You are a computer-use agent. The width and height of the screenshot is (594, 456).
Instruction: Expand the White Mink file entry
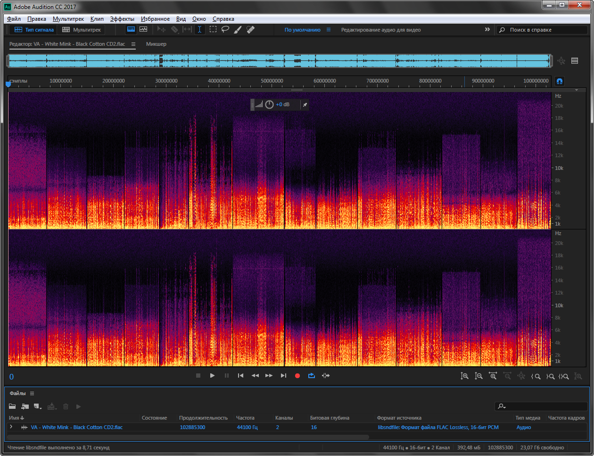11,427
